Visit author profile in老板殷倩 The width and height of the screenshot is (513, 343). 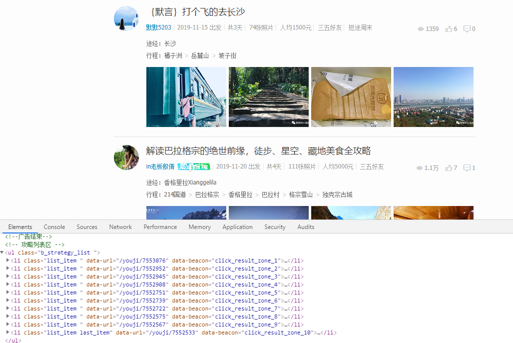coord(160,166)
